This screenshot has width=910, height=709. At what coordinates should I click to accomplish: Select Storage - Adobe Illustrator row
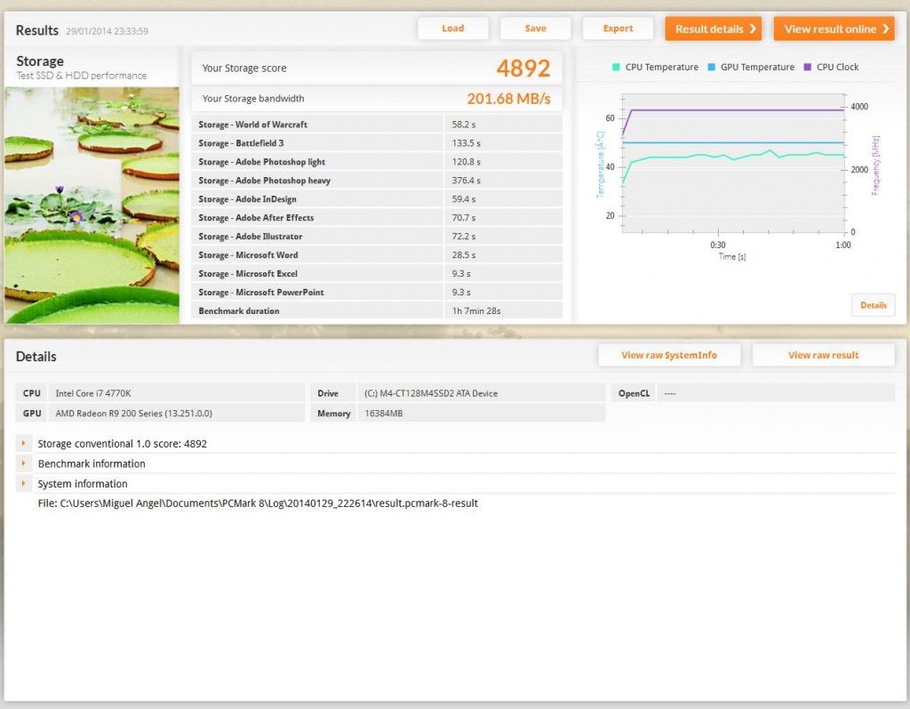[x=377, y=236]
